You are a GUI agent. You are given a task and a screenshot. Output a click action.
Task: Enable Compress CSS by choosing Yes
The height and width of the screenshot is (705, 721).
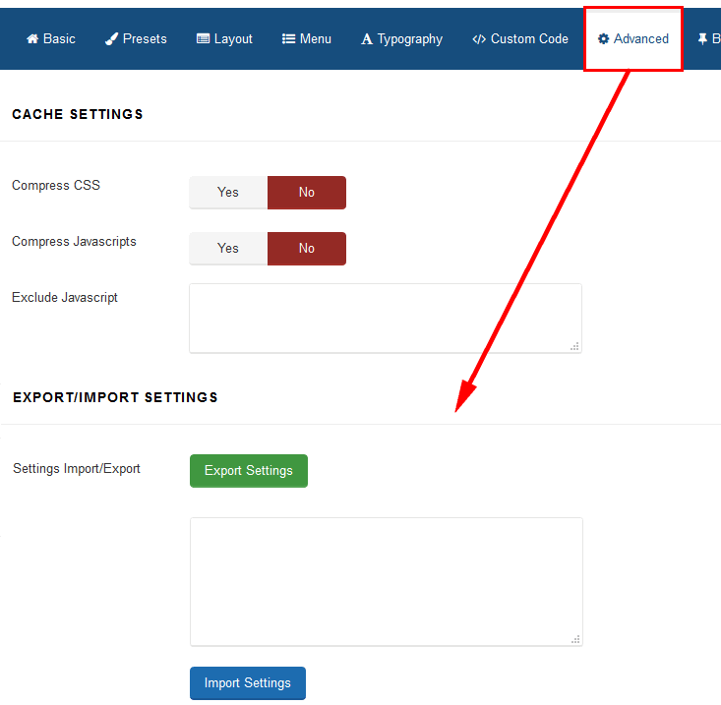(228, 193)
